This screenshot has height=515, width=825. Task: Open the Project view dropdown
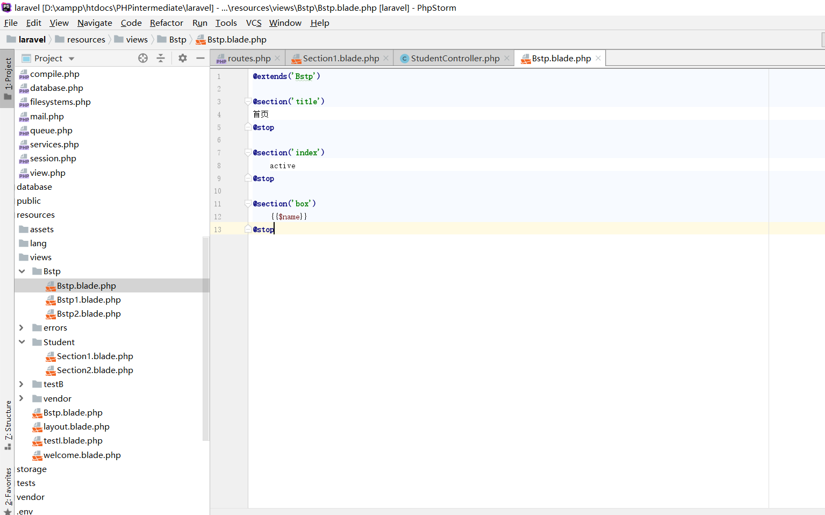71,59
